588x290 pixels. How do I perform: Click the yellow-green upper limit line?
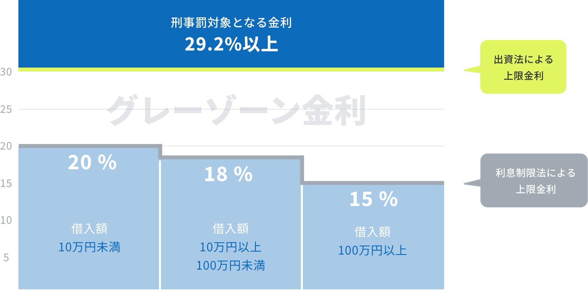(x=231, y=70)
